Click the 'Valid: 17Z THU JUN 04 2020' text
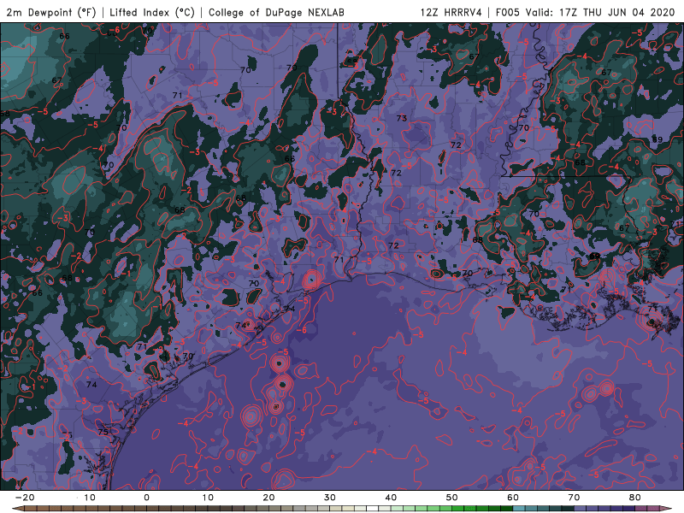 [600, 12]
